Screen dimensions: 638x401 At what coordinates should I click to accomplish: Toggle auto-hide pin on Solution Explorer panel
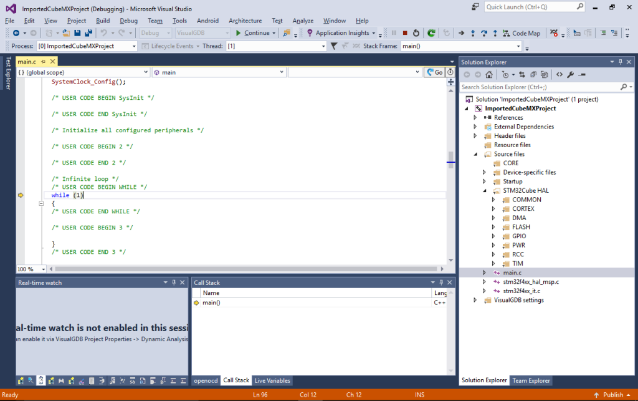pyautogui.click(x=621, y=62)
